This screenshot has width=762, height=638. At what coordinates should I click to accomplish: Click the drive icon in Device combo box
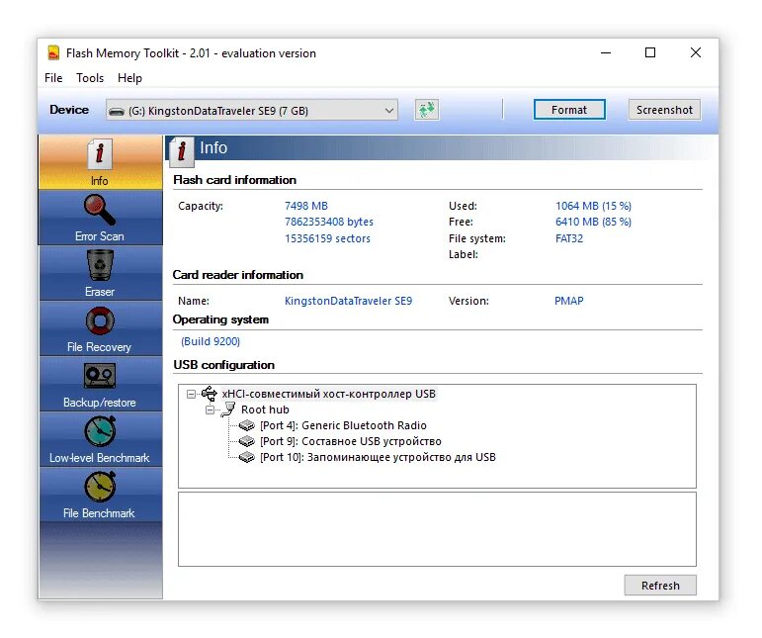coord(117,112)
